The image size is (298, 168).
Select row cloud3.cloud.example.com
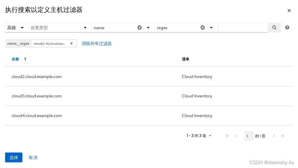tap(149, 96)
